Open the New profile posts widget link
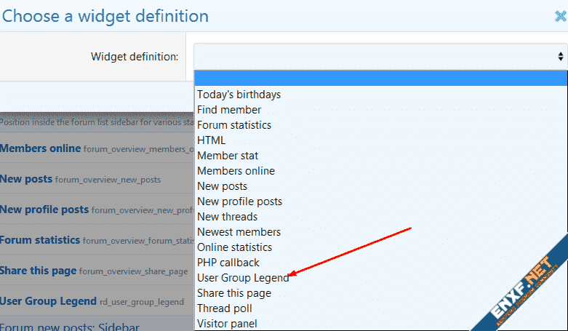The height and width of the screenshot is (331, 568). click(44, 210)
